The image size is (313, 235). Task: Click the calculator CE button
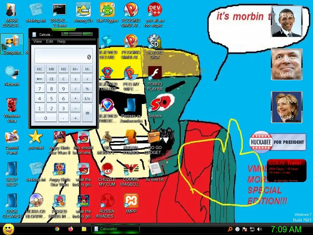click(x=51, y=79)
